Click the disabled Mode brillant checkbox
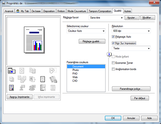161x124 pixels. coord(113,57)
